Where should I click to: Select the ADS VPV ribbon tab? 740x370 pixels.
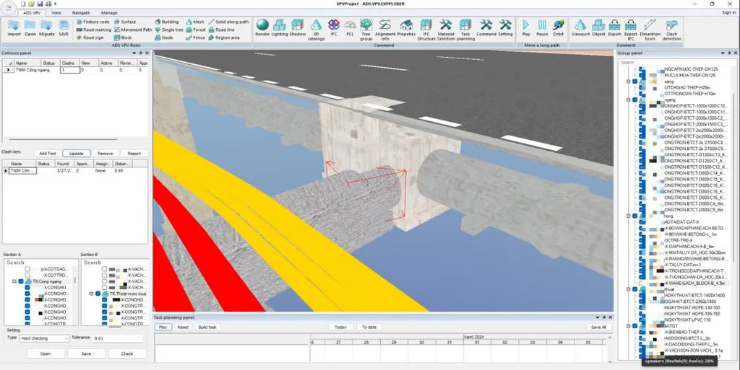[x=32, y=13]
